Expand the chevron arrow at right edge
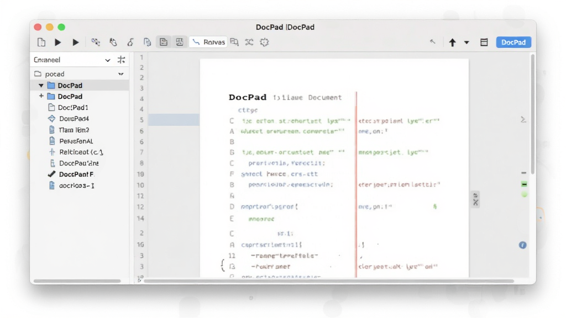Screen dimensions: 566x318 click(x=523, y=119)
